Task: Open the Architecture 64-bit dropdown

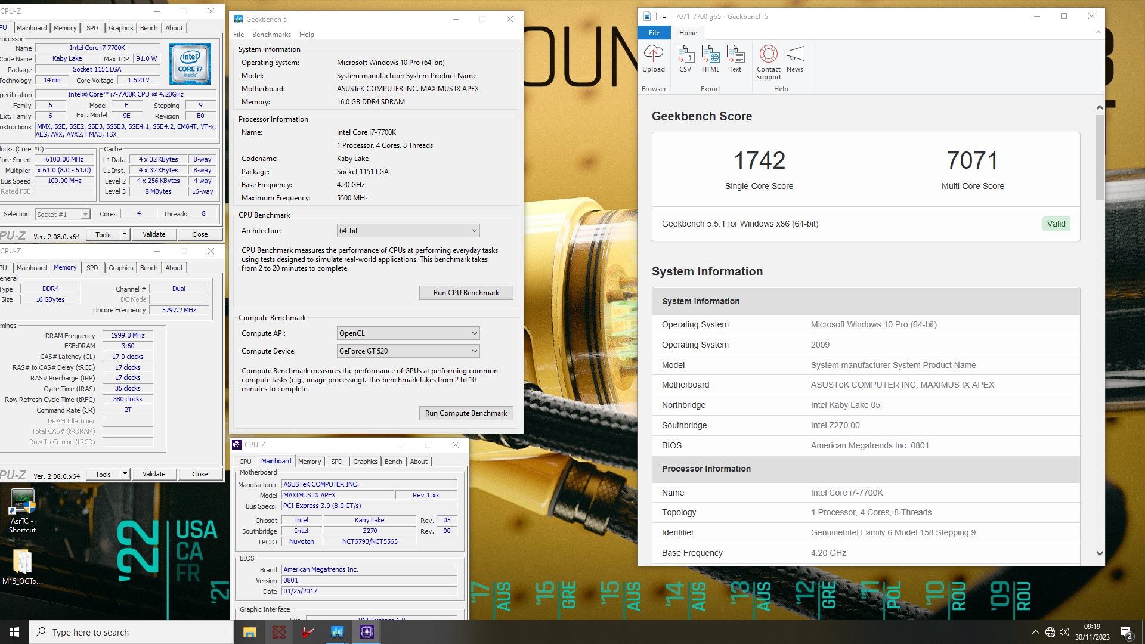Action: (408, 231)
